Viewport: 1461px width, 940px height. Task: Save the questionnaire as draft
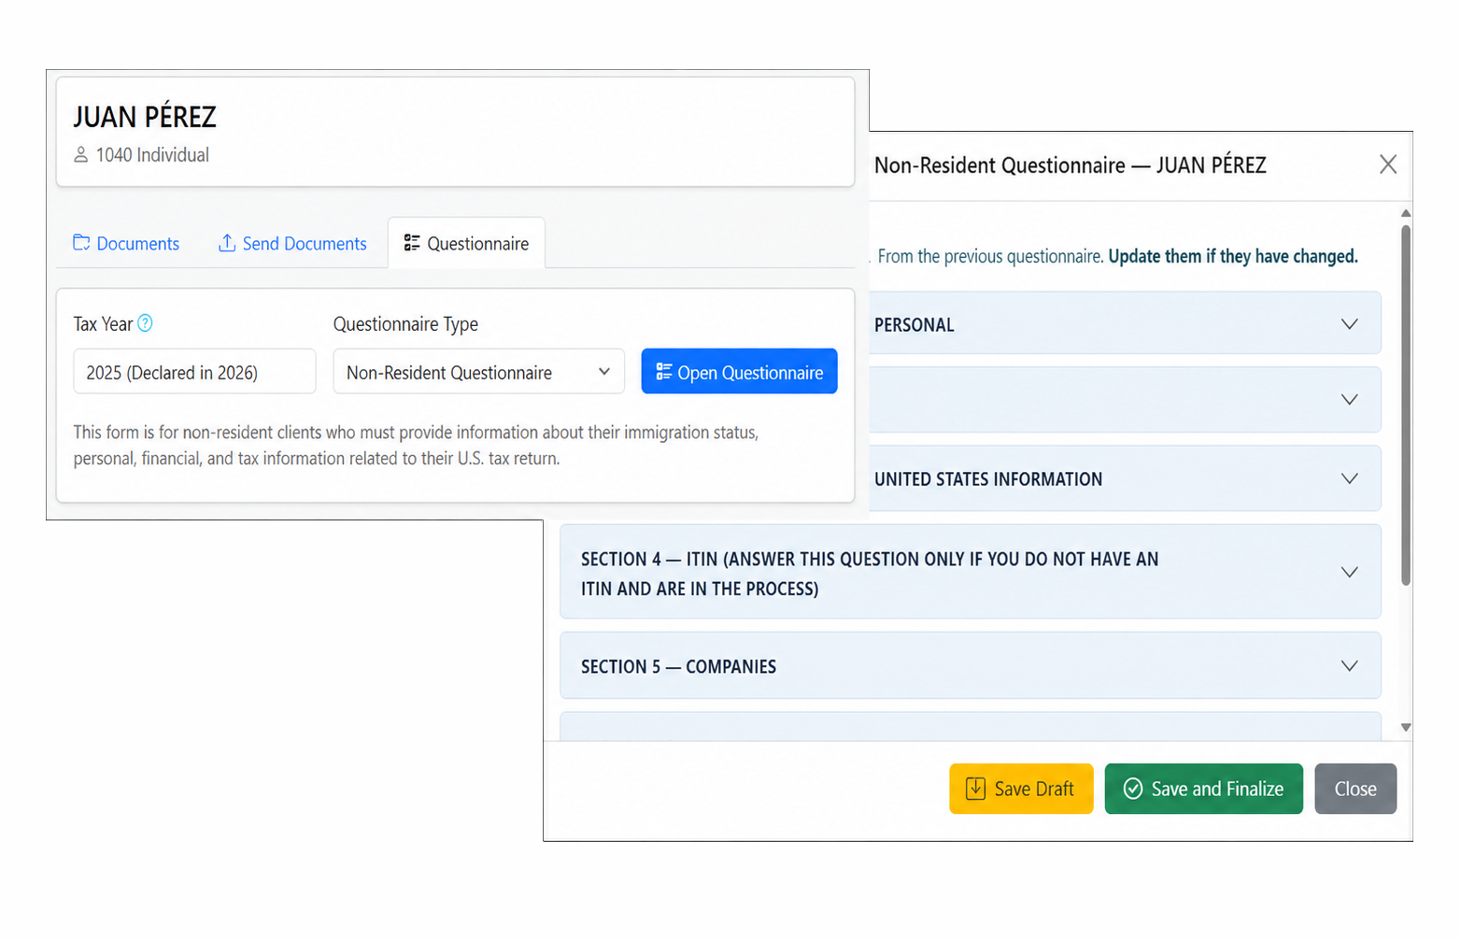pyautogui.click(x=1021, y=789)
